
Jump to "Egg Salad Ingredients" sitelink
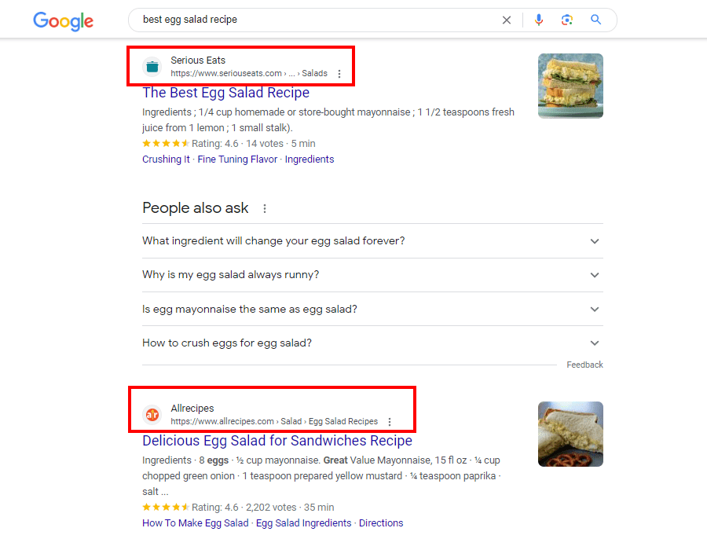click(304, 523)
